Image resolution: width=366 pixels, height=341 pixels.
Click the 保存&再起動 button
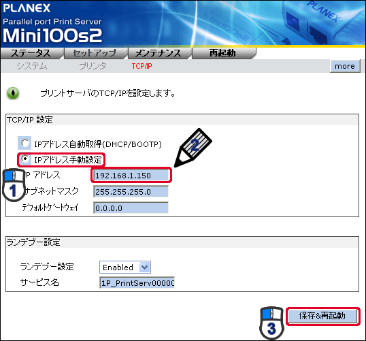pyautogui.click(x=322, y=316)
